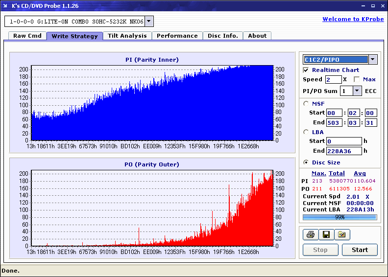The image size is (388, 277).
Task: Click the 99% progress bar
Action: tap(340, 217)
